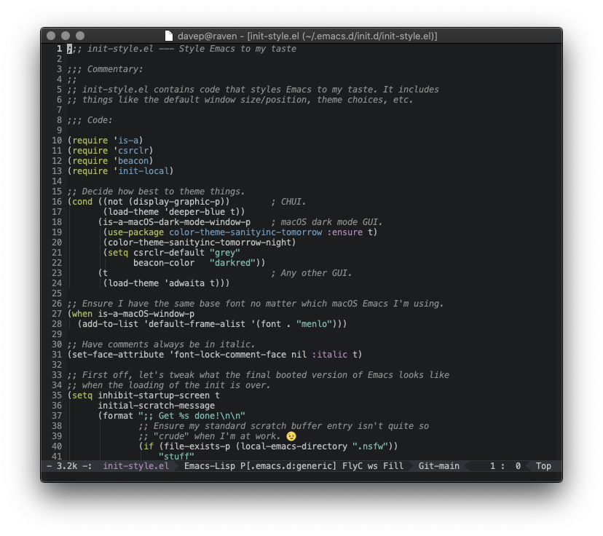Click the Emacs-Lisp major mode indicator

(210, 465)
